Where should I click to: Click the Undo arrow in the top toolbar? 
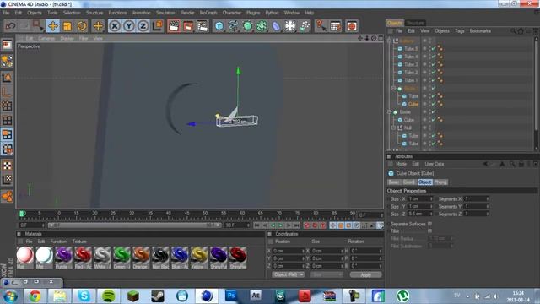tap(10, 26)
